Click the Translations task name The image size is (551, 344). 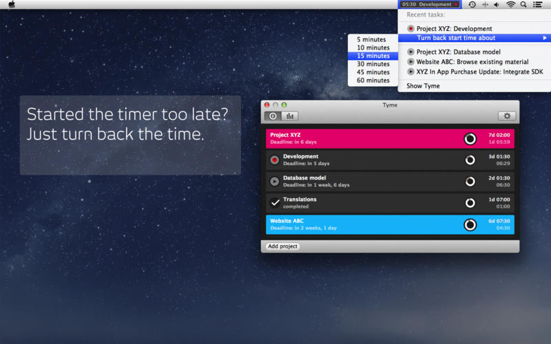[x=300, y=200]
